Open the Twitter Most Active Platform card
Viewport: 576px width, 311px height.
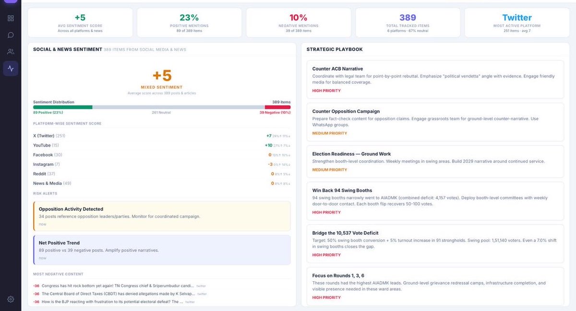click(x=517, y=22)
